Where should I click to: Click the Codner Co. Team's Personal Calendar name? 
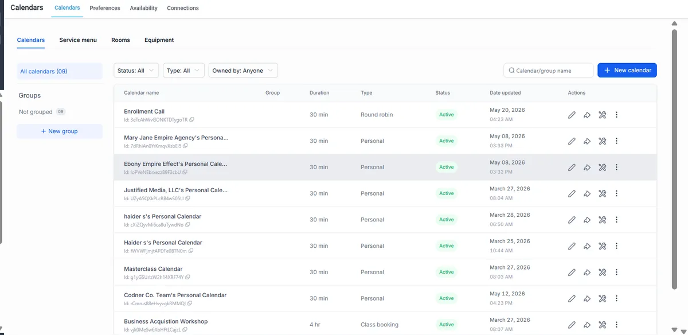tap(175, 295)
